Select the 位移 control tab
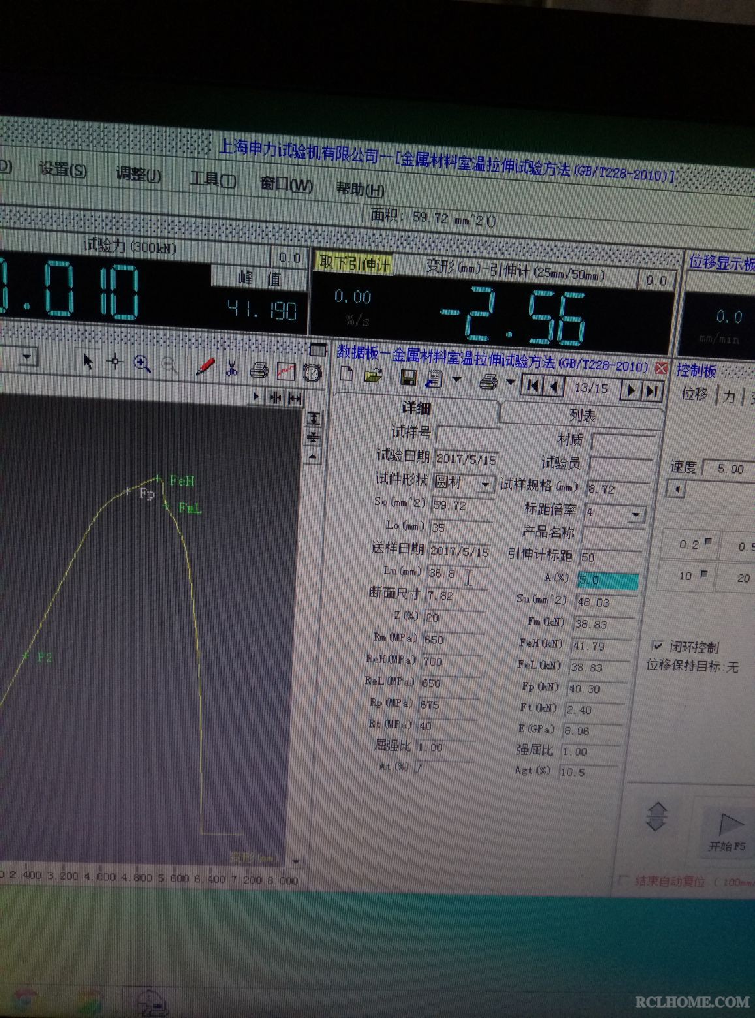This screenshot has width=755, height=1018. click(x=694, y=393)
